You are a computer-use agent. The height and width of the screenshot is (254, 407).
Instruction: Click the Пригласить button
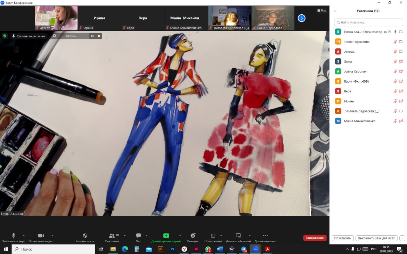tap(343, 238)
